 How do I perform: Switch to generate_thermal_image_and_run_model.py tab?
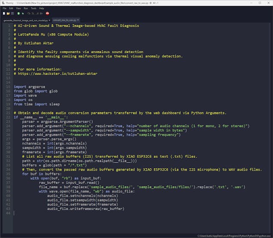click(25, 20)
